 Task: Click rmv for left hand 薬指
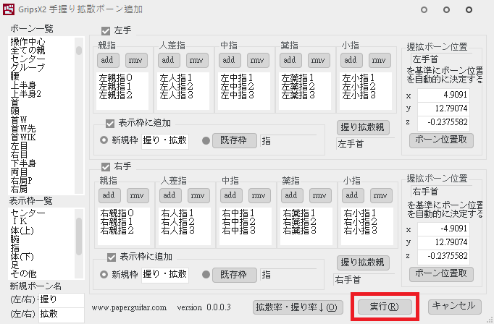319,60
